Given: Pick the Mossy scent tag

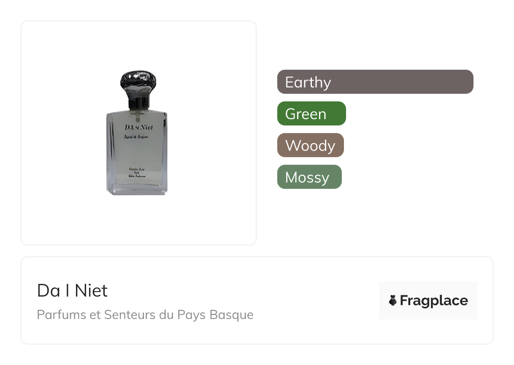Looking at the screenshot, I should pos(309,177).
